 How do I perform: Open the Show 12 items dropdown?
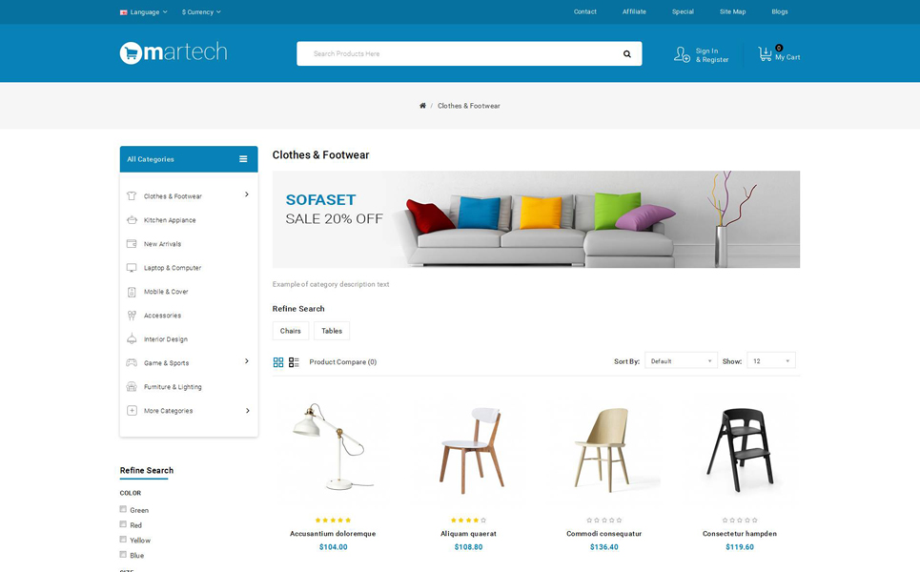tap(771, 360)
